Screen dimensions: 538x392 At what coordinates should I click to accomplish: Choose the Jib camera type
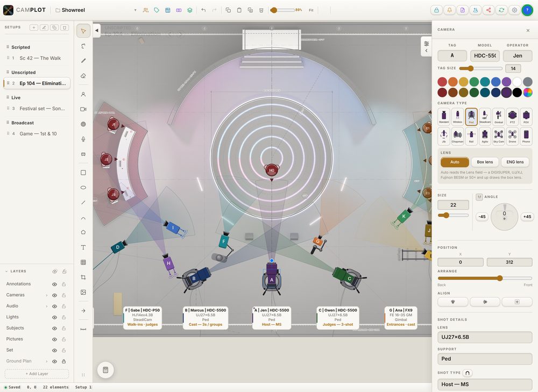click(x=444, y=136)
